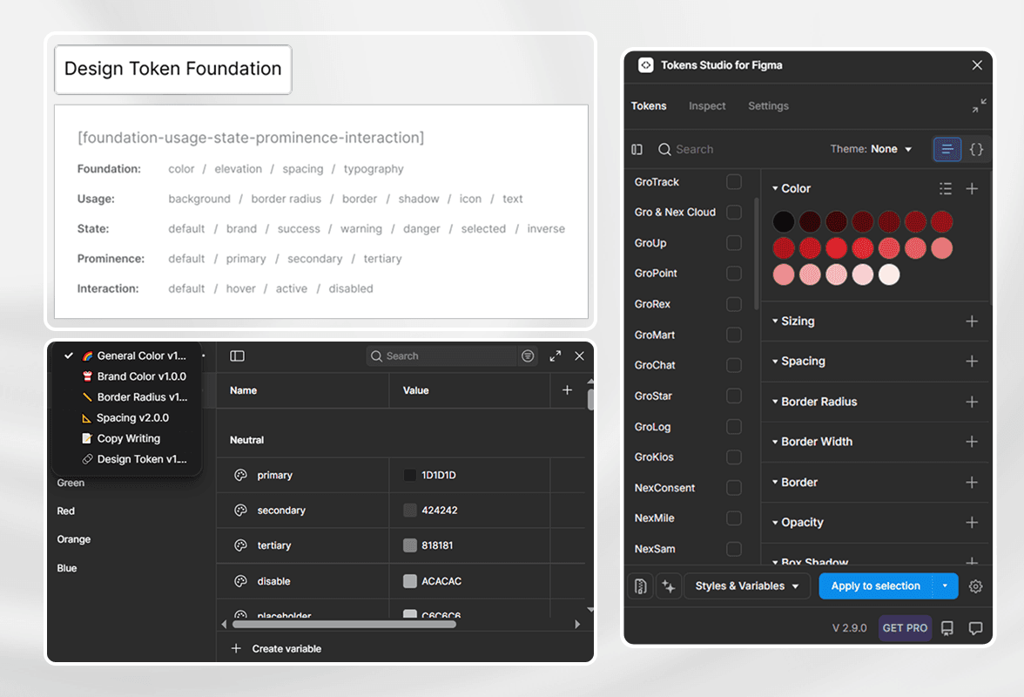Click the color icon of primary variable
The width and height of the screenshot is (1024, 697).
[x=240, y=475]
